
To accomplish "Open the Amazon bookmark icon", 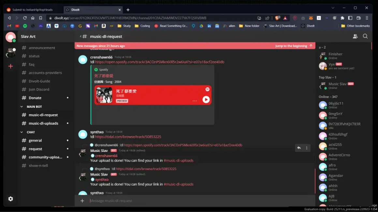I will point(104,26).
